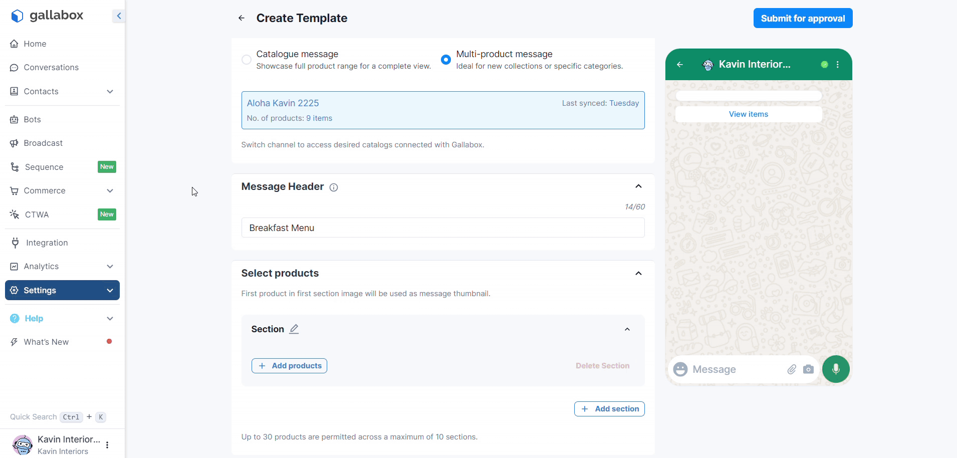Open the profile three-dot menu in the sidebar
The height and width of the screenshot is (458, 957).
tap(107, 444)
